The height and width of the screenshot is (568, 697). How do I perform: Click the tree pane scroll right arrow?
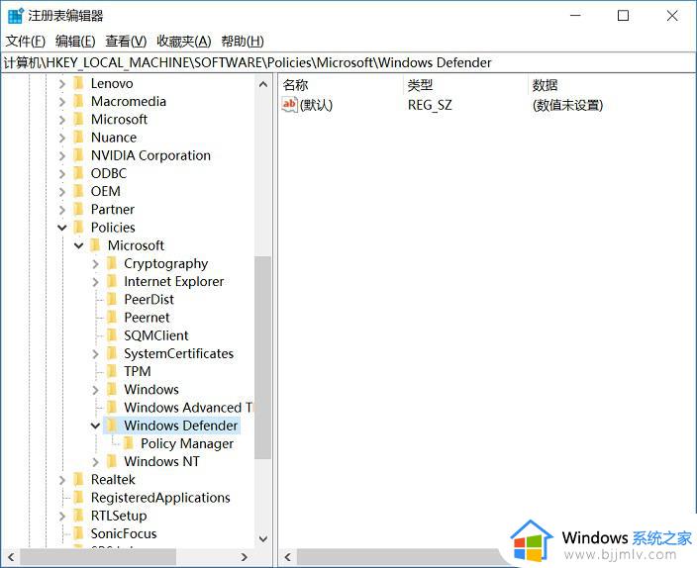click(x=244, y=557)
